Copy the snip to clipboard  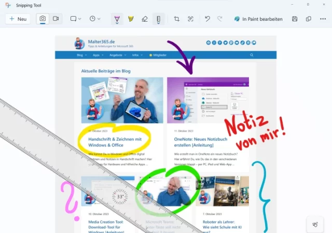tap(309, 19)
